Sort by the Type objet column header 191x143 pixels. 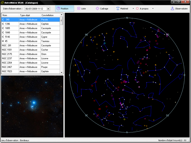(30, 15)
